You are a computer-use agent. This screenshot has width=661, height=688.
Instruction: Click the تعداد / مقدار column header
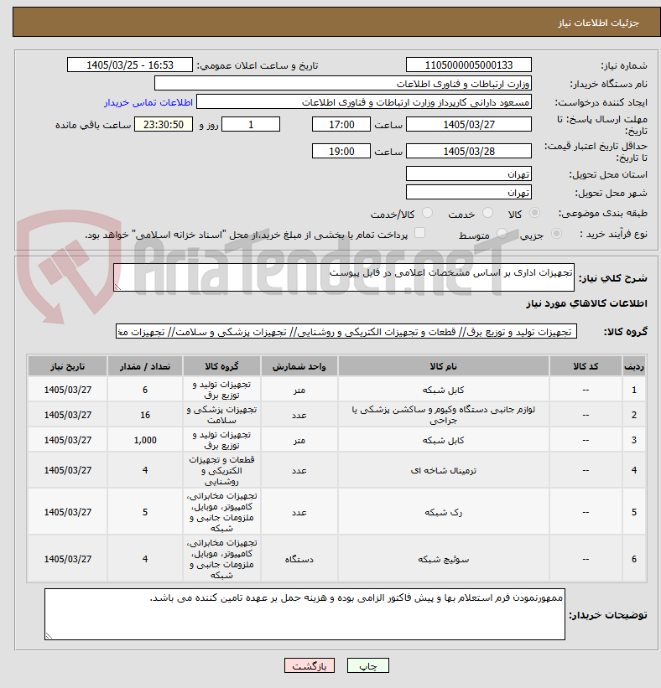[145, 366]
